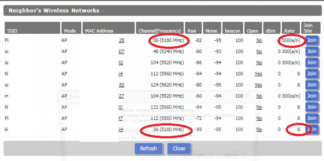Select the Rssi value -89
324x161 pixels.
click(x=198, y=129)
